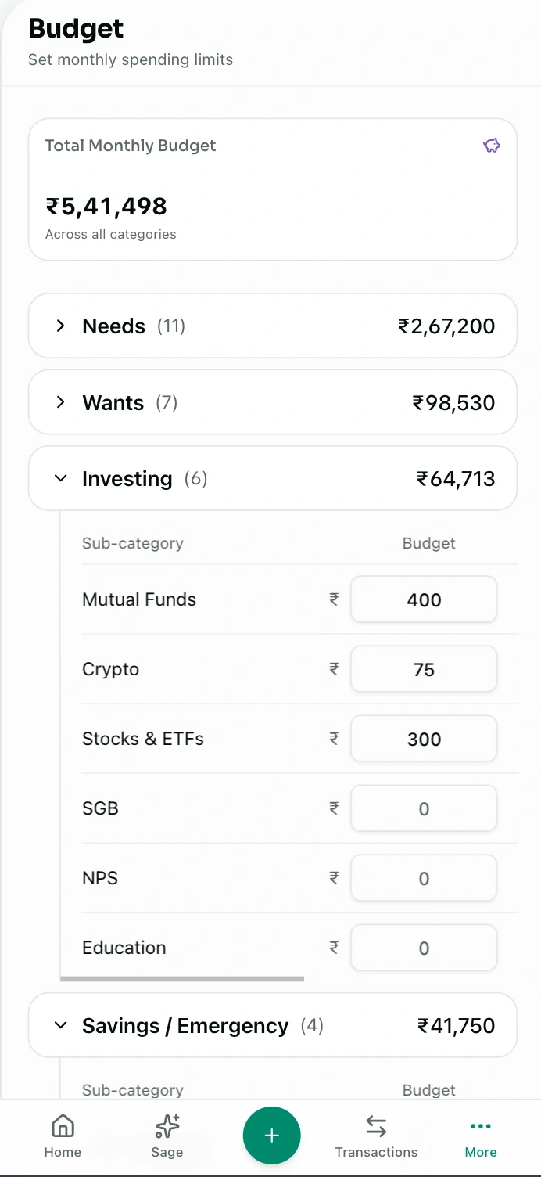The image size is (541, 1177).
Task: Open the More dots icon
Action: (x=480, y=1127)
